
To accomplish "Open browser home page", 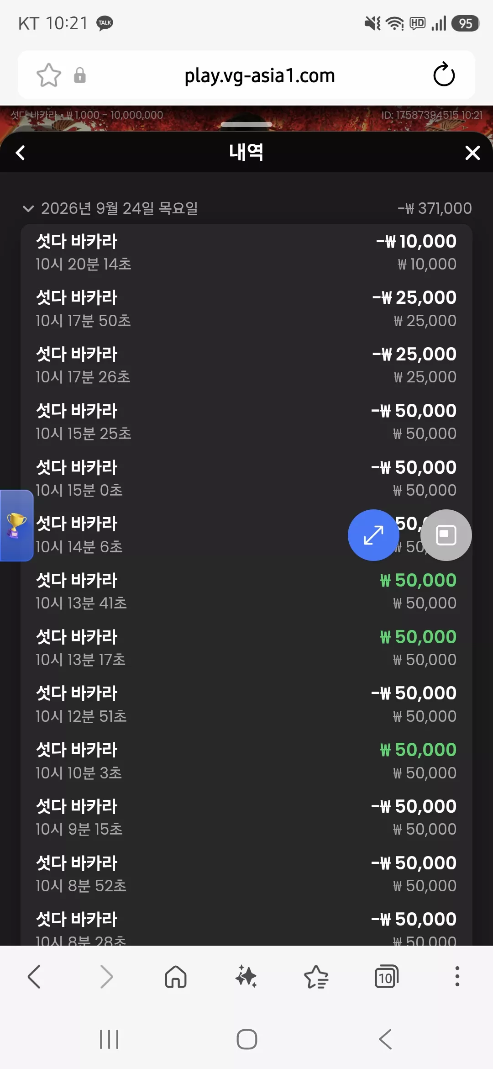I will tap(176, 977).
